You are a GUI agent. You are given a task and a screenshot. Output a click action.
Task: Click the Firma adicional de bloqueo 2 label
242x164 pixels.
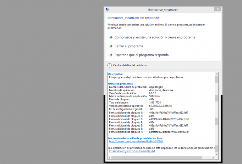point(126,116)
